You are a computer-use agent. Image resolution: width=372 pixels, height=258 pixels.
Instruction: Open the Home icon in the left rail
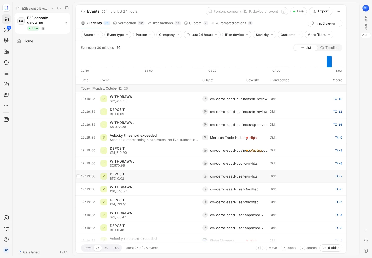(x=6, y=19)
